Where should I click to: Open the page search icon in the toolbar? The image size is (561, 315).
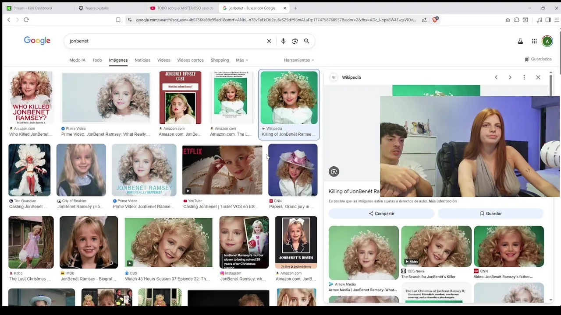pyautogui.click(x=525, y=20)
